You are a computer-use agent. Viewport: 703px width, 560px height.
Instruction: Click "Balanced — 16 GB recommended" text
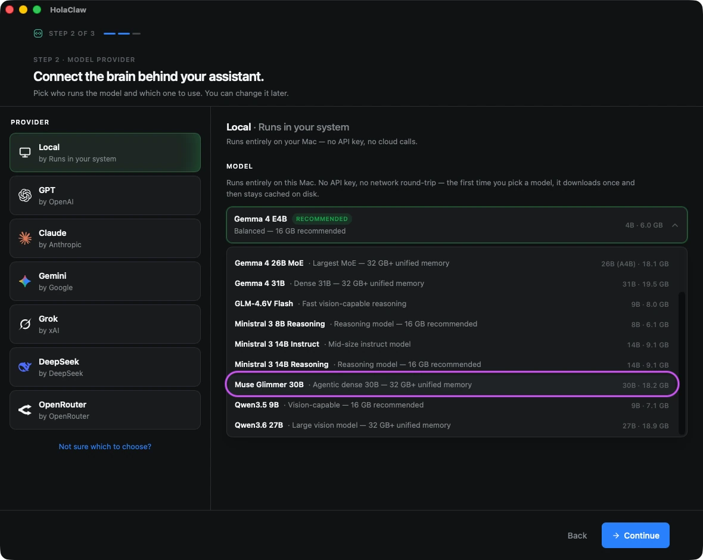click(290, 231)
